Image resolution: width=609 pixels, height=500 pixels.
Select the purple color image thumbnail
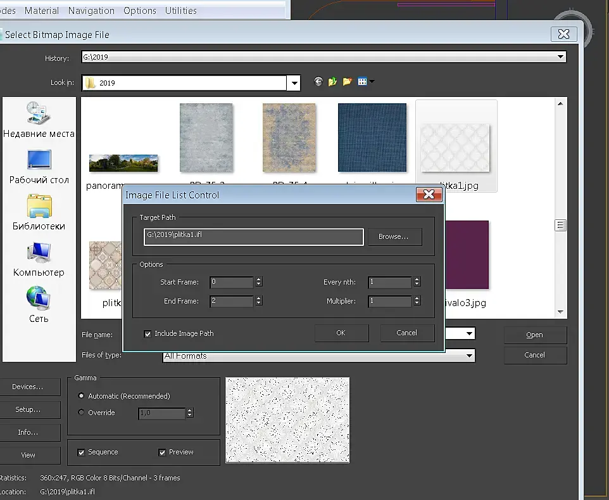[x=467, y=255]
